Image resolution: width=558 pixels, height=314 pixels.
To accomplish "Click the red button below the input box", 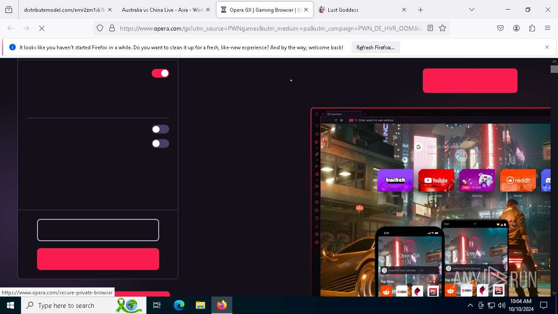I will tap(98, 259).
